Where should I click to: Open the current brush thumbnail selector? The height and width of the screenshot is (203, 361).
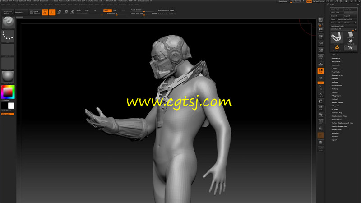(x=8, y=22)
